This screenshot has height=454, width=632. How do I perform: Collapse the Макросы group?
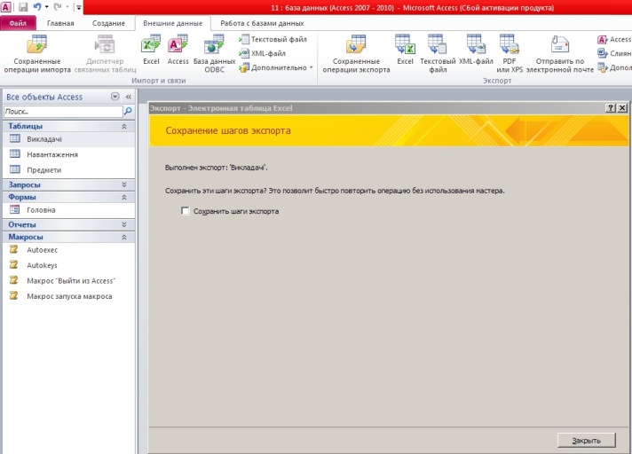[124, 237]
